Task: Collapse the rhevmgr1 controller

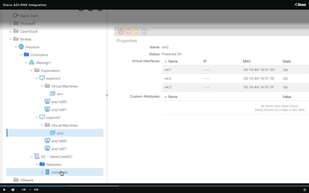Action: tap(26, 63)
